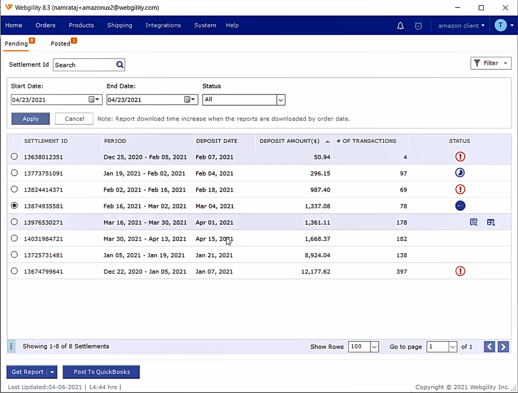
Task: Switch to the Pending tab
Action: [16, 43]
